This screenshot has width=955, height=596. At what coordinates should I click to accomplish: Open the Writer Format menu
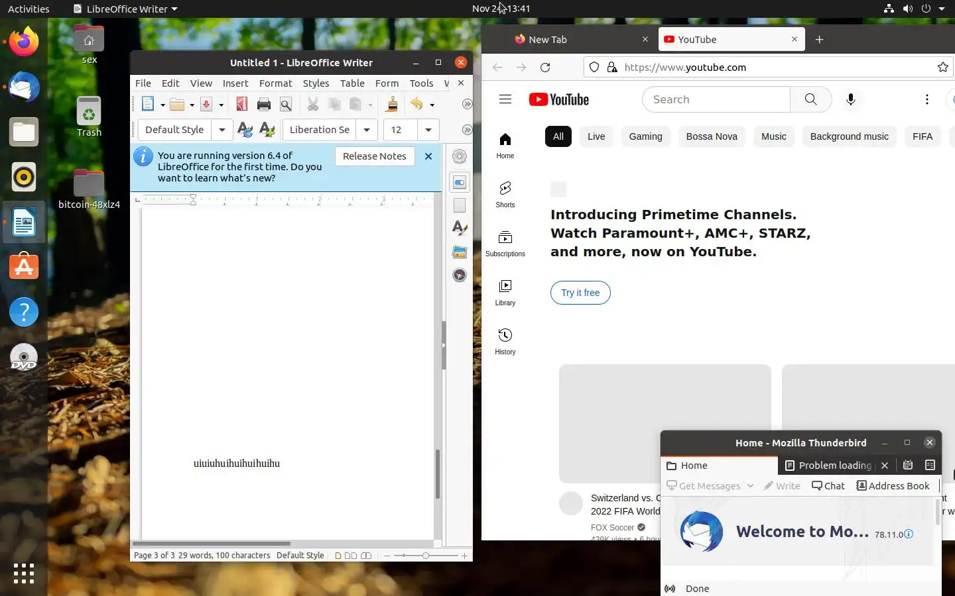coord(275,83)
